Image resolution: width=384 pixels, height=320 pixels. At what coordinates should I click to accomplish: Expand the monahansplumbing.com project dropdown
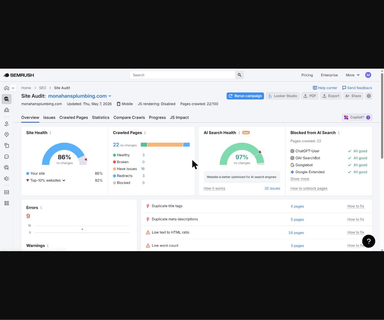tap(80, 96)
